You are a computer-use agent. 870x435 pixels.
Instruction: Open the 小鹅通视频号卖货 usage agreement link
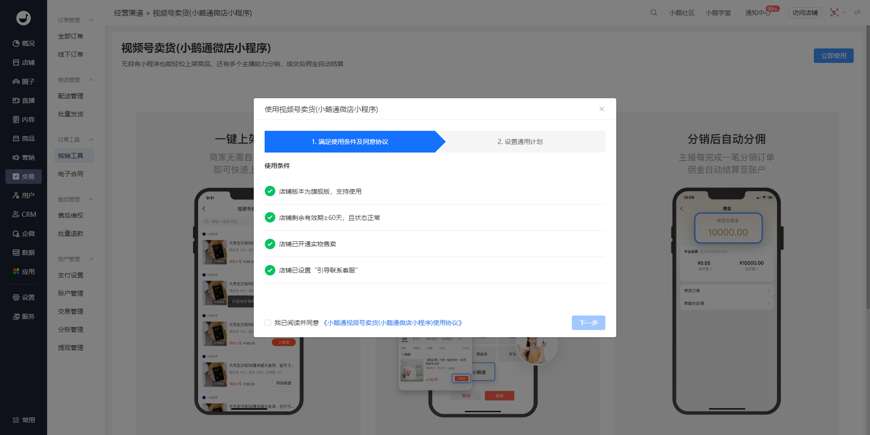pos(392,323)
